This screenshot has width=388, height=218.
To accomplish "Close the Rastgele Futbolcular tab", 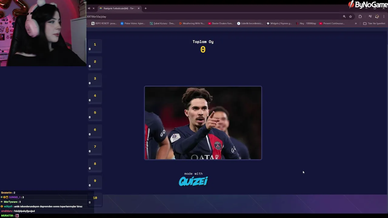I will click(139, 8).
